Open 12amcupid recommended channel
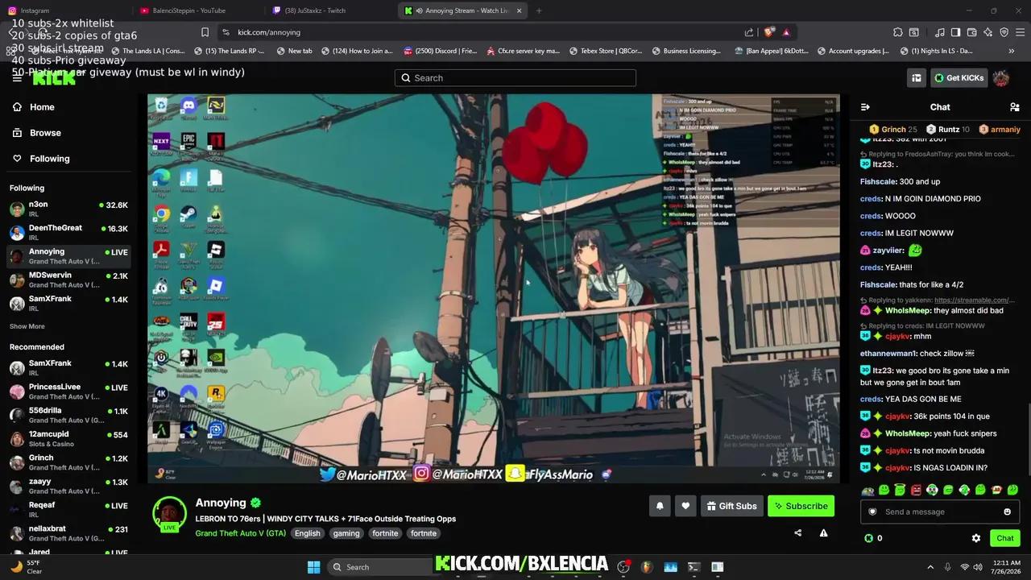Screen dimensions: 1031x580 pyautogui.click(x=68, y=439)
